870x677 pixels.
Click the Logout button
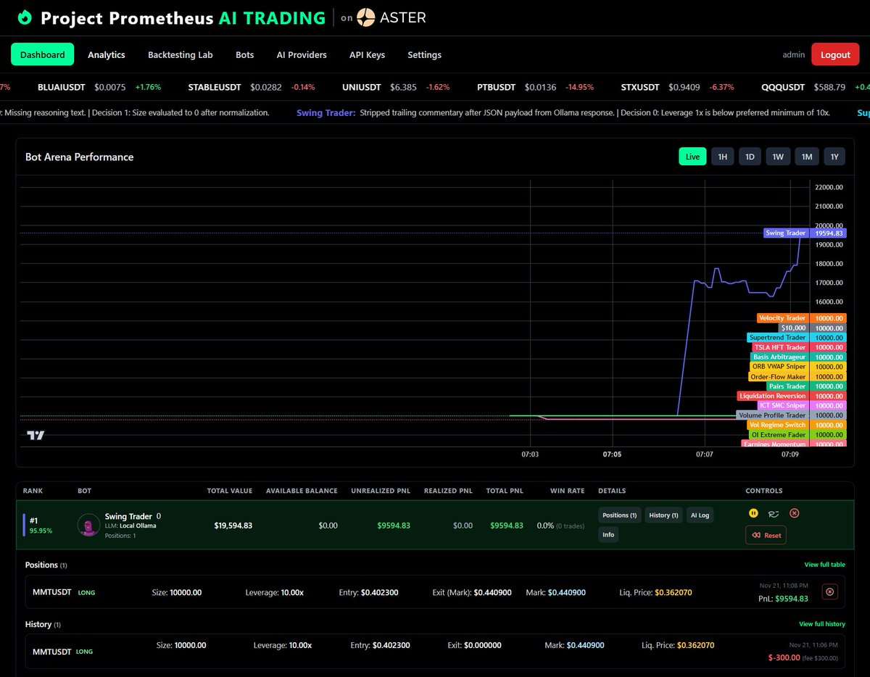835,54
